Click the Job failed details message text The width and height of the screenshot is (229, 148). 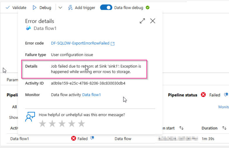coord(96,69)
